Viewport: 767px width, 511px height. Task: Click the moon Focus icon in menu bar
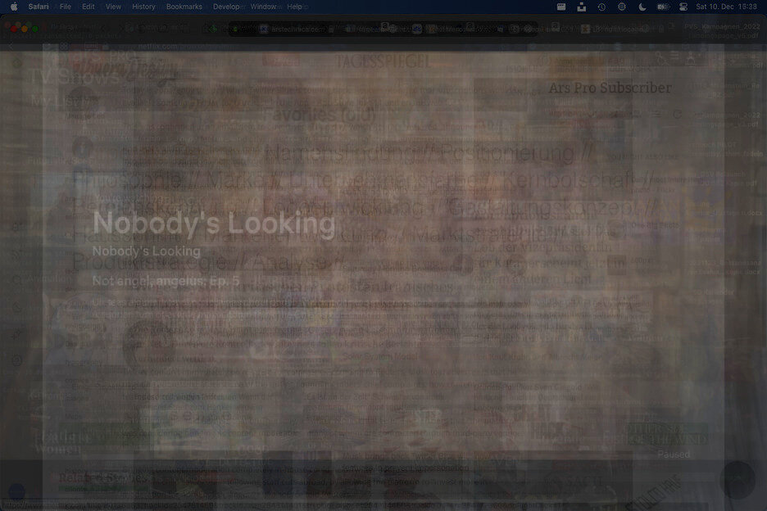(642, 7)
